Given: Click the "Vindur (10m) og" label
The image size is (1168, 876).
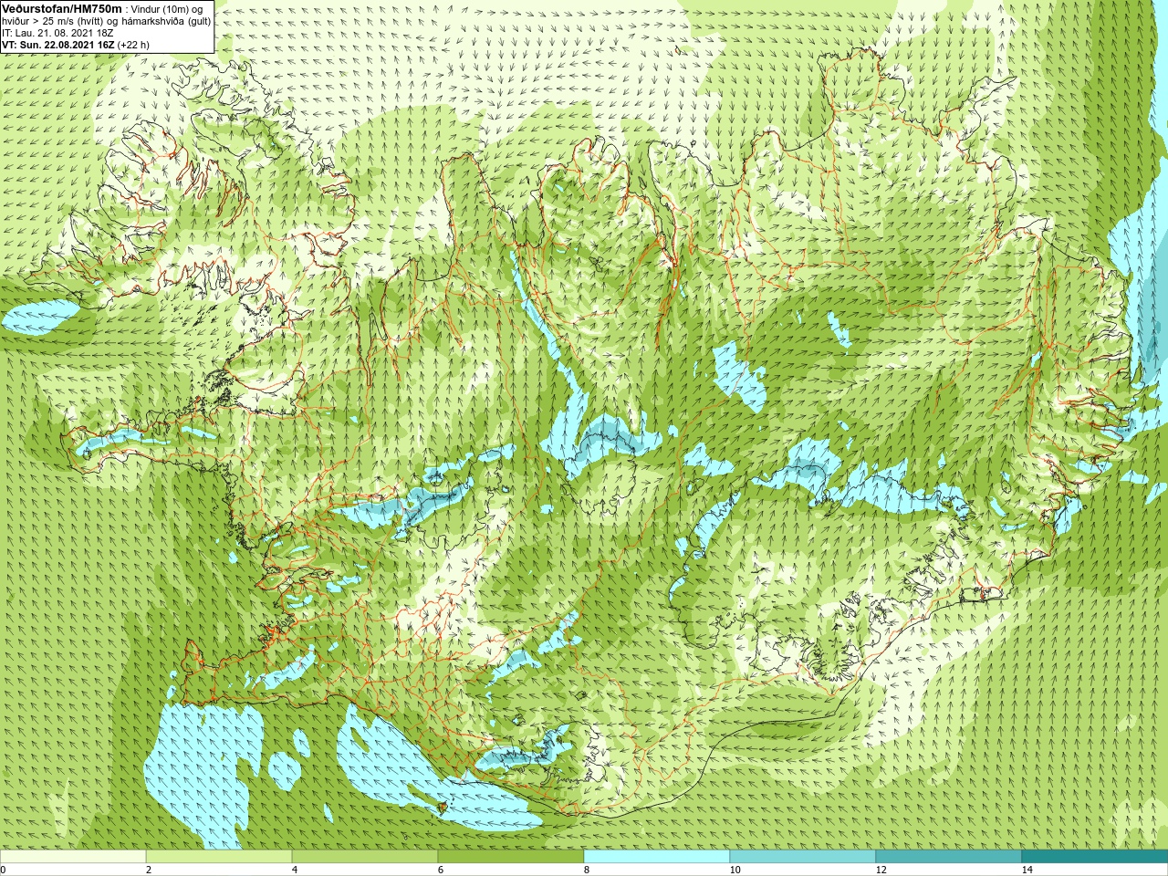Looking at the screenshot, I should click(167, 9).
